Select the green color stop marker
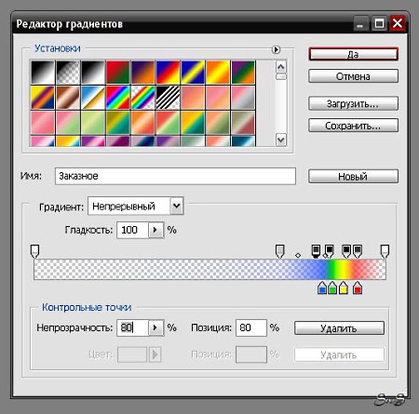Screen dimensions: 419x414 pos(332,288)
